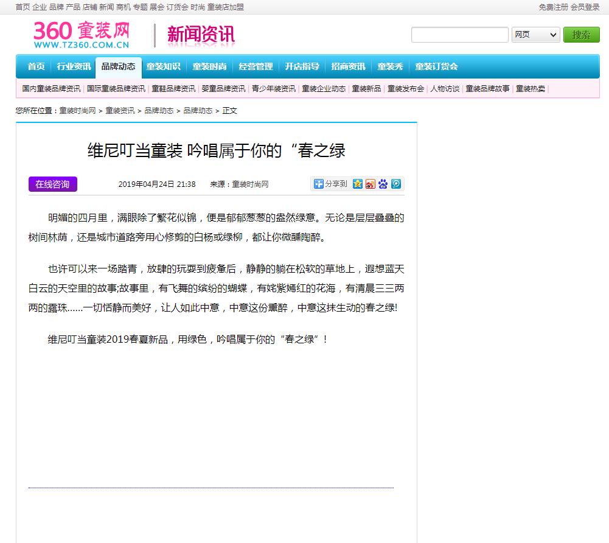This screenshot has width=609, height=543.
Task: Open the 童装订货会 navigation tab
Action: 437,66
